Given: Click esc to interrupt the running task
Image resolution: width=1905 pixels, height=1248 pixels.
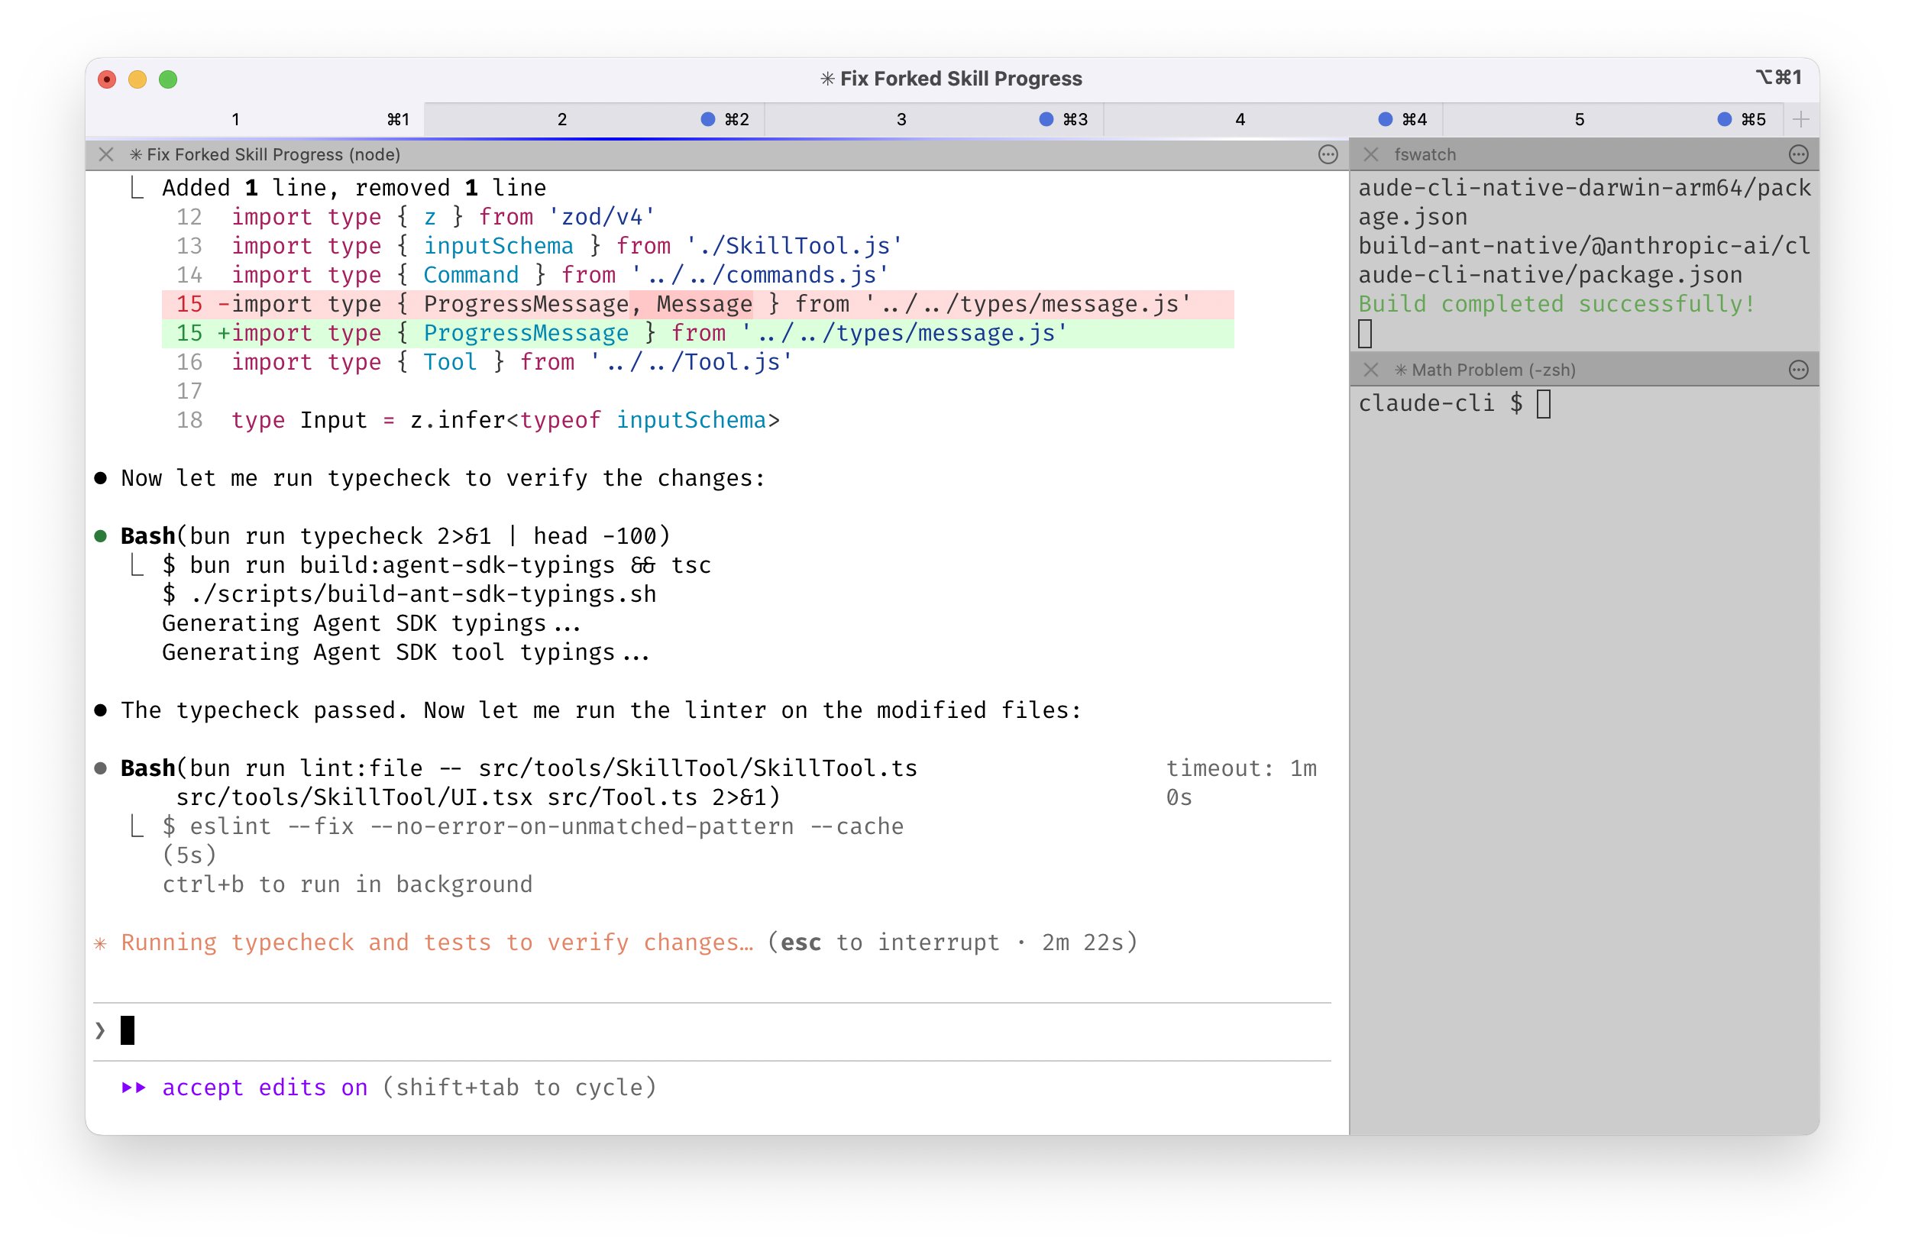Looking at the screenshot, I should [803, 942].
